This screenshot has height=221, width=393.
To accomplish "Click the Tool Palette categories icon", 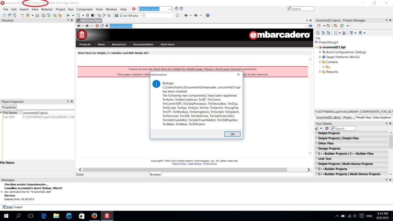I will 317,128.
